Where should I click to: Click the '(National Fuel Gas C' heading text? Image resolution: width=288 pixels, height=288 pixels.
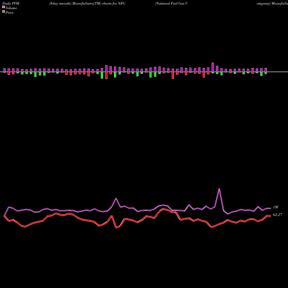(x=171, y=3)
